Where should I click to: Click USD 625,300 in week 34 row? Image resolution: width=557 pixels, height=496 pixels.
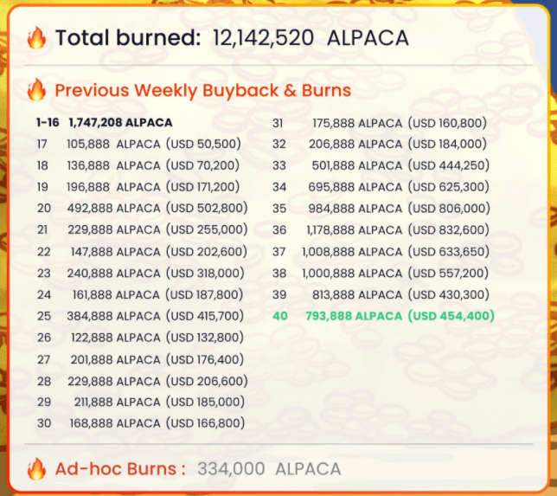click(x=449, y=187)
